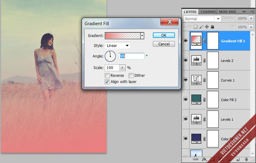Open the Scale slider popup arrow
The height and width of the screenshot is (163, 256).
coord(122,67)
